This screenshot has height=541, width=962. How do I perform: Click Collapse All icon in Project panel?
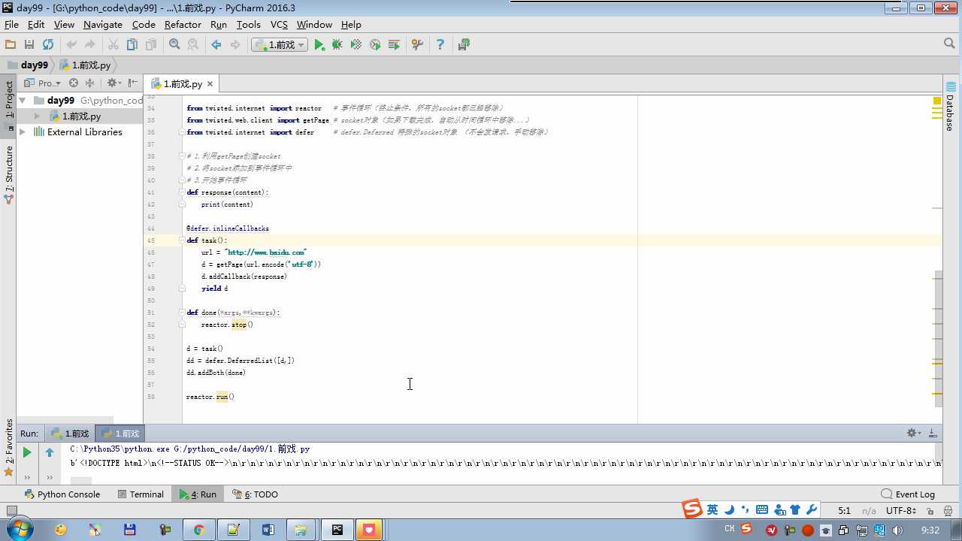click(90, 83)
